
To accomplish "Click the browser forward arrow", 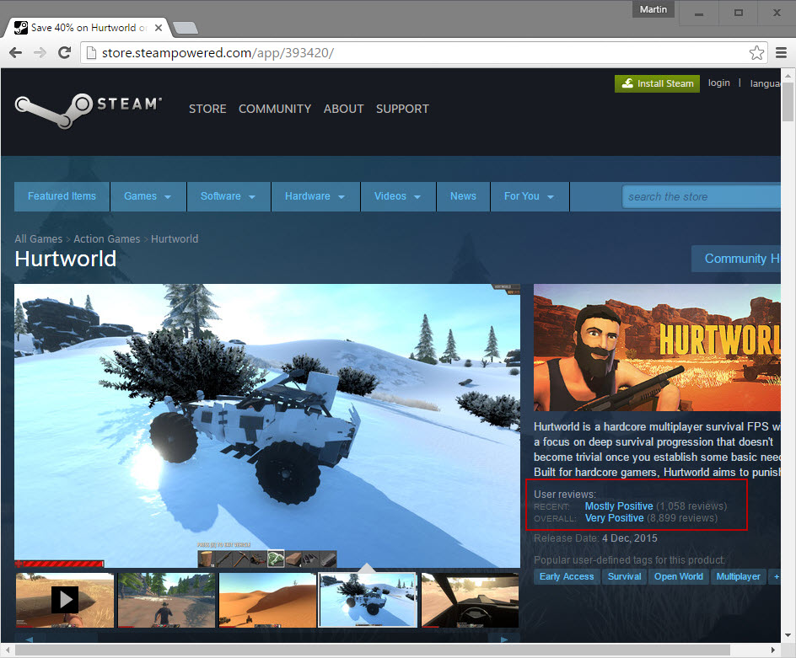I will 40,52.
